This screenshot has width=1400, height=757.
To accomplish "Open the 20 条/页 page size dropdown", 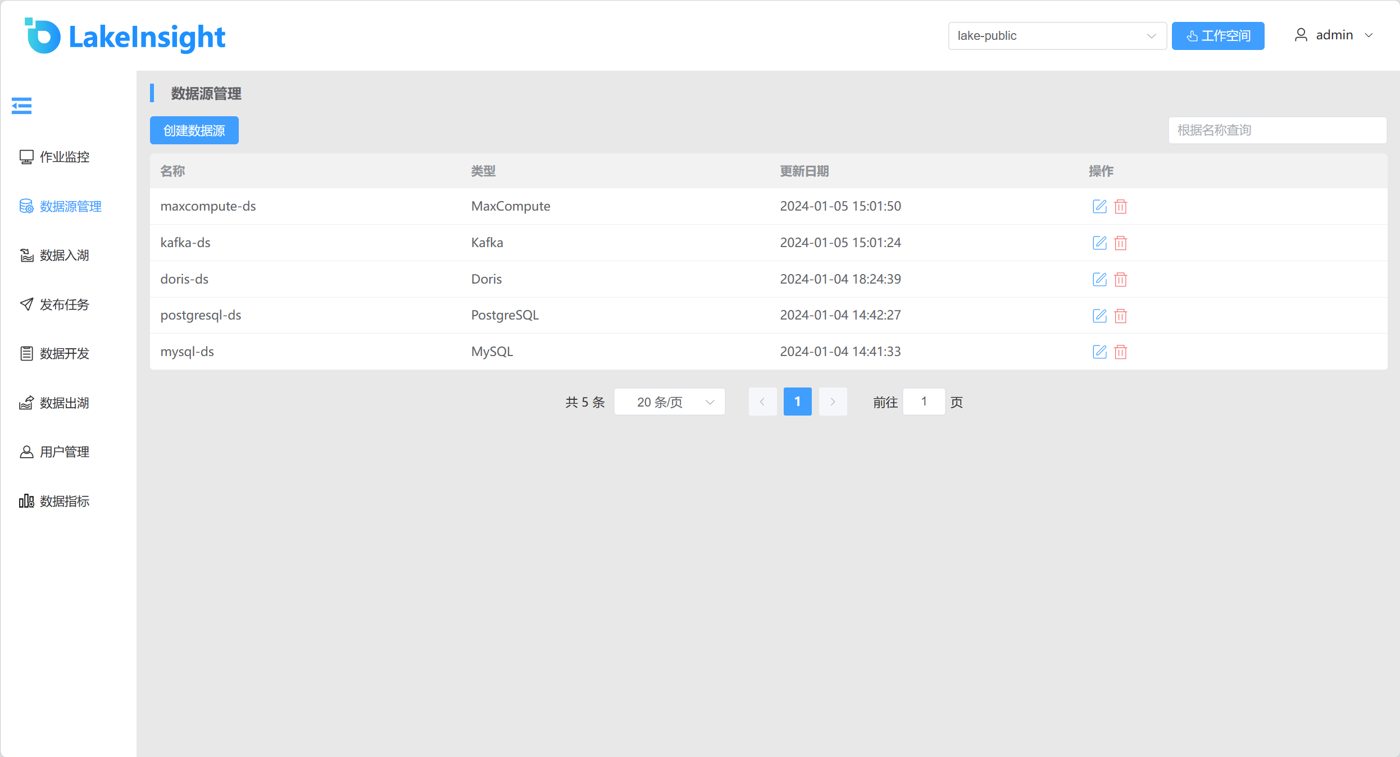I will [x=670, y=402].
